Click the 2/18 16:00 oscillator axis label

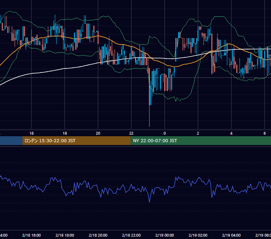click(x=31, y=235)
